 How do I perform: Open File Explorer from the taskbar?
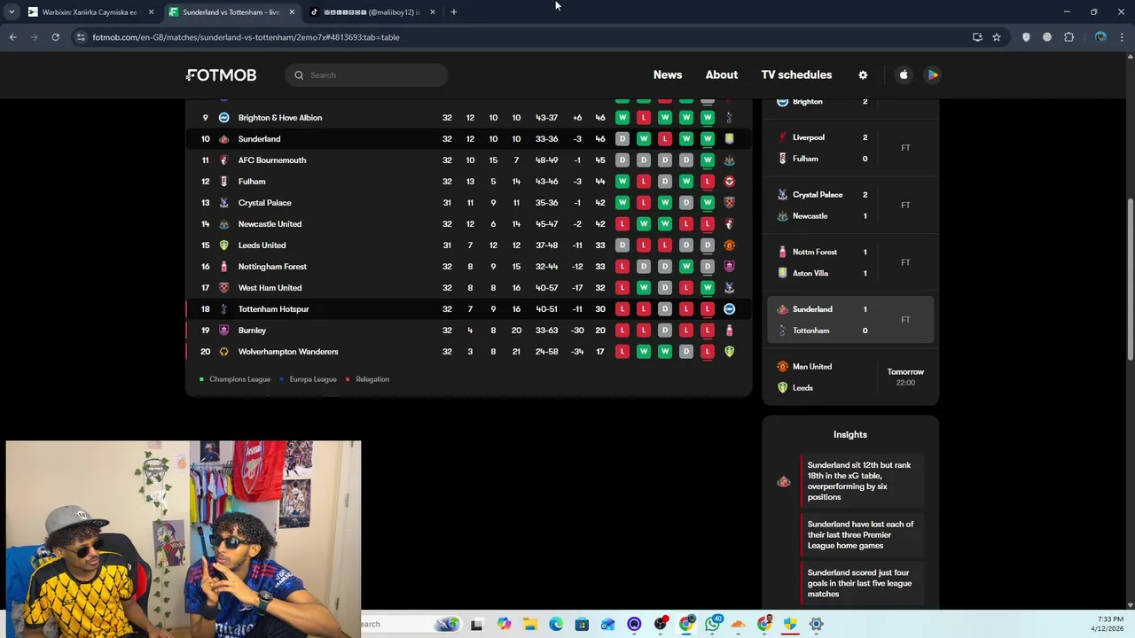pyautogui.click(x=529, y=624)
